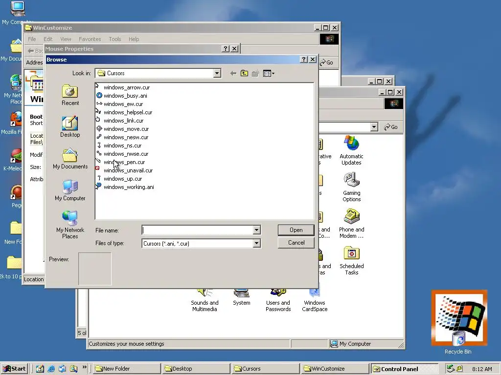The width and height of the screenshot is (501, 375).
Task: Select windows_nesw.cur file
Action: pos(122,137)
